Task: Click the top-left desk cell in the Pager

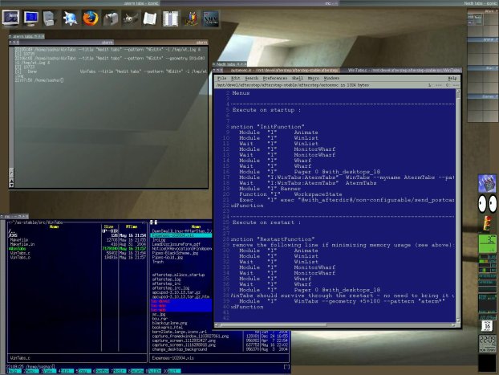Action: click(x=475, y=18)
